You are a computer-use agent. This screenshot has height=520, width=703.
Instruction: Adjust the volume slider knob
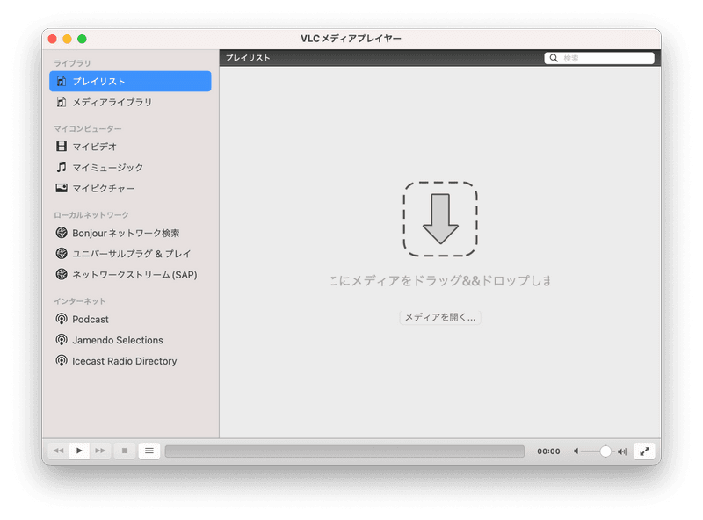click(605, 451)
